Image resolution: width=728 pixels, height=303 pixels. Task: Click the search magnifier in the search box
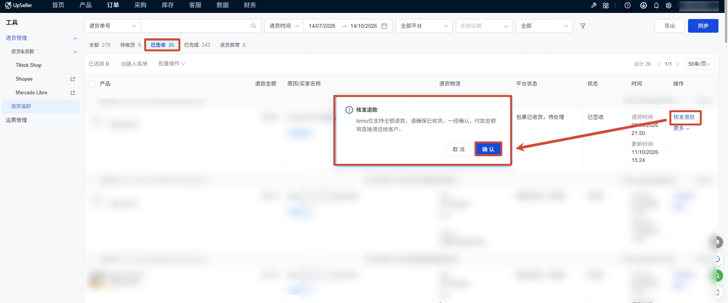[254, 26]
